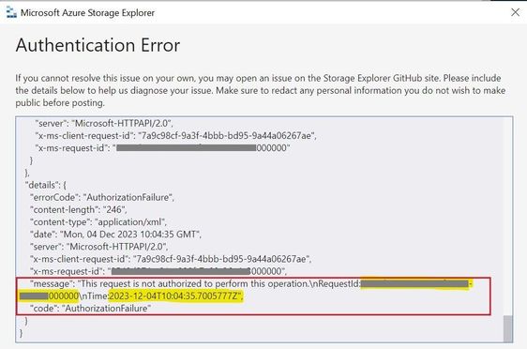Click the Authentication Error heading
Viewport: 527px width, 349px height.
click(x=98, y=45)
